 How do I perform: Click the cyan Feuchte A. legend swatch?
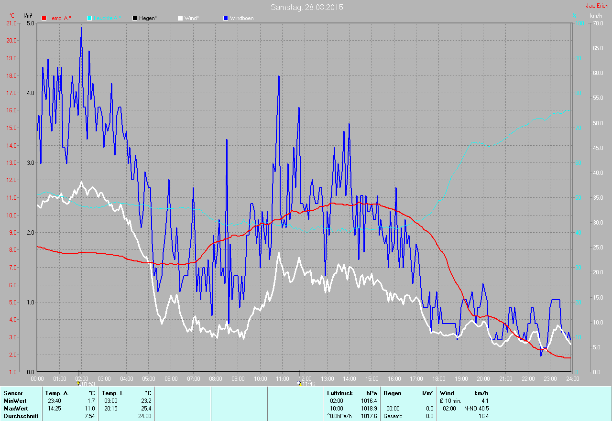[x=90, y=18]
